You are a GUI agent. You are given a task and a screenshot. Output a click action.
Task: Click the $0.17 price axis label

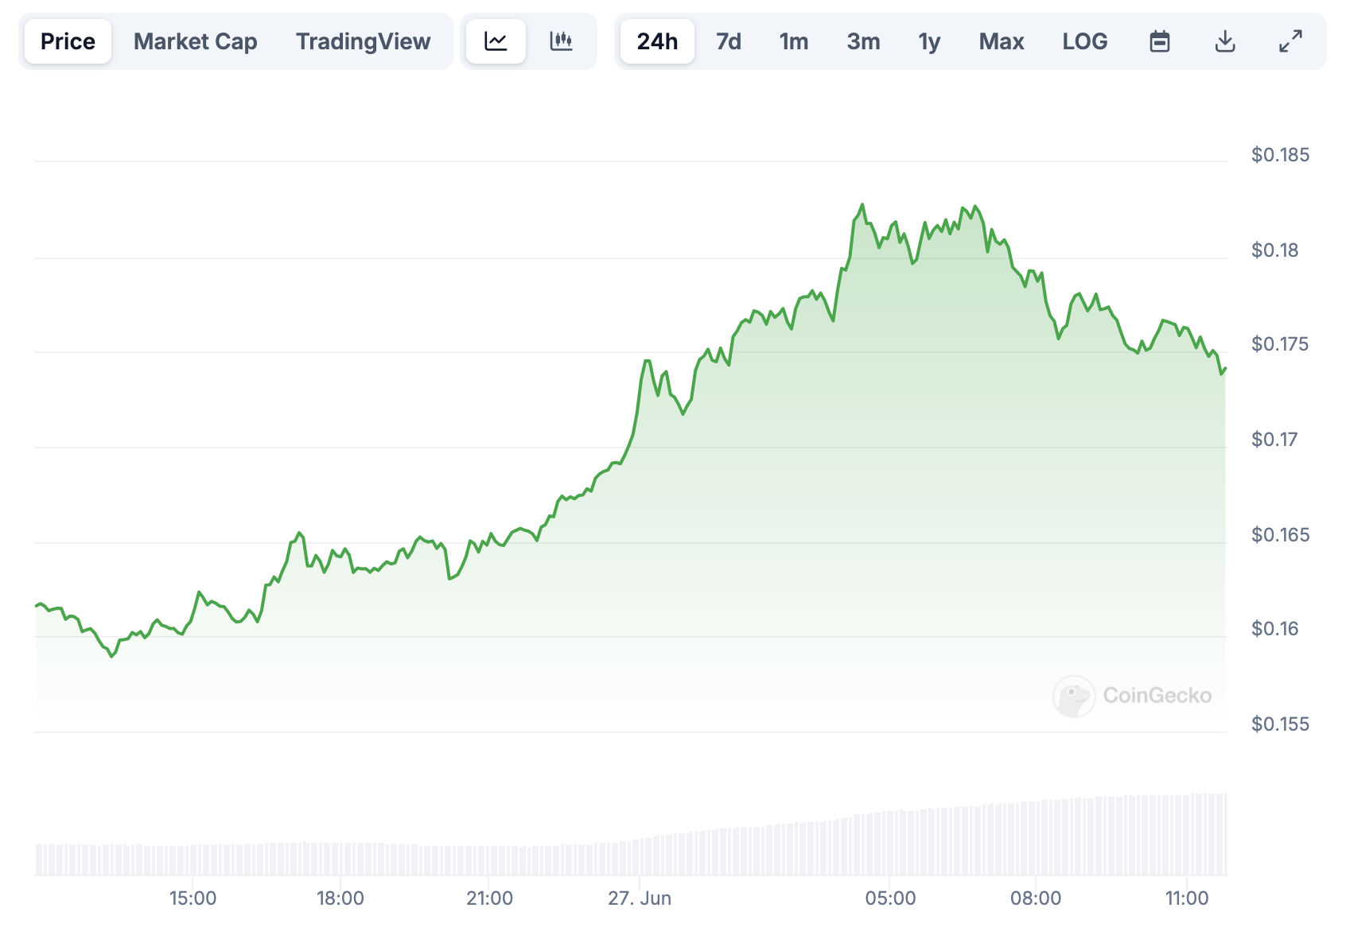(1274, 440)
